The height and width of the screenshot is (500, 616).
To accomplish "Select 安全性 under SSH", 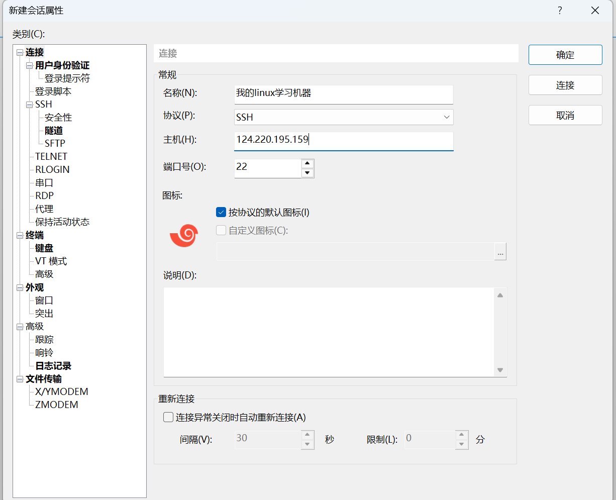I will point(58,118).
